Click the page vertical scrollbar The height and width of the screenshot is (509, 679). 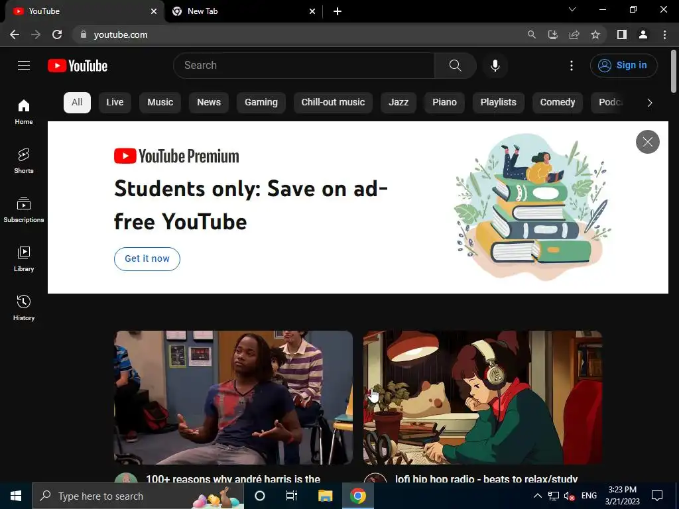(x=674, y=72)
